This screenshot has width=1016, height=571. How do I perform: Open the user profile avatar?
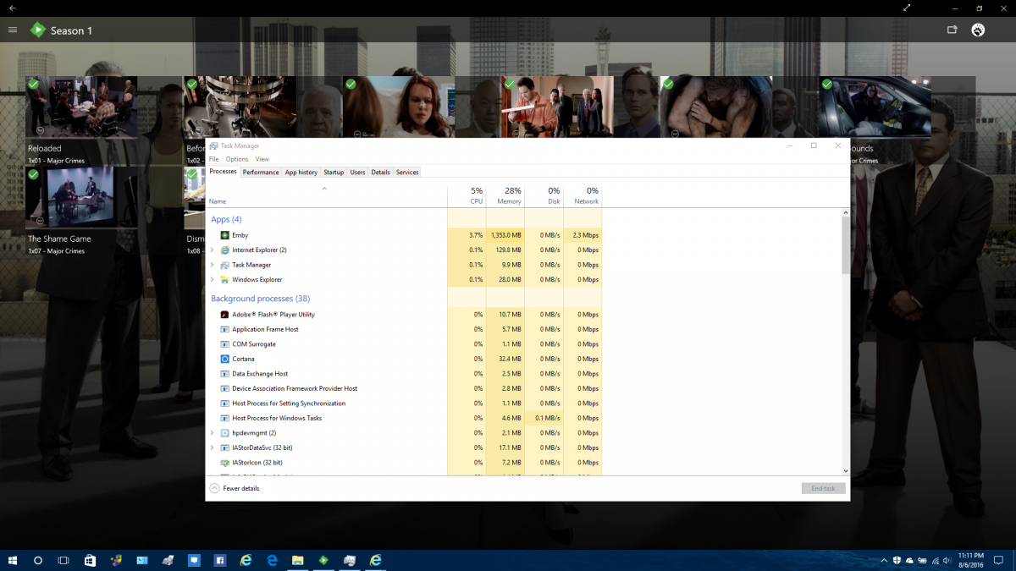pos(979,30)
